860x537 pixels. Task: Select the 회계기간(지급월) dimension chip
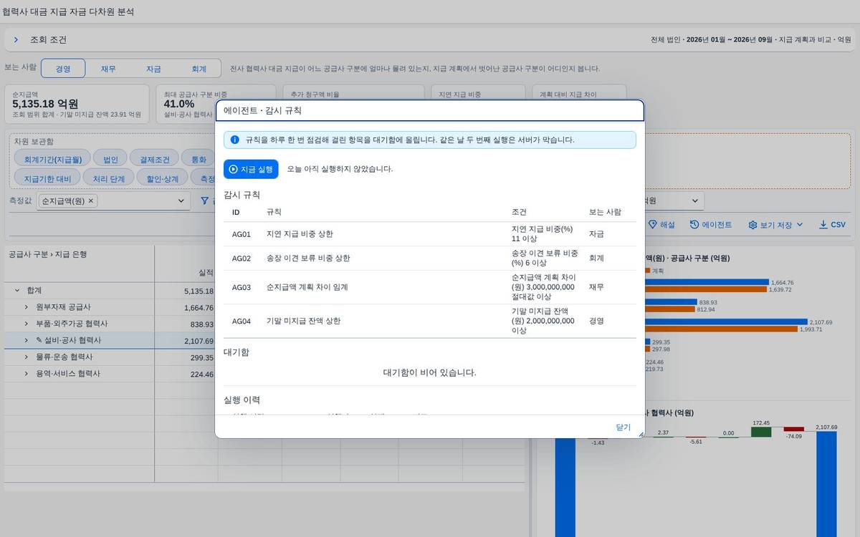(x=53, y=160)
